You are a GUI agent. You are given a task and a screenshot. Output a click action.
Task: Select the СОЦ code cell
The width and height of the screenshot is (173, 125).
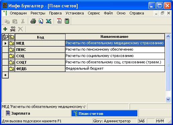[40, 56]
